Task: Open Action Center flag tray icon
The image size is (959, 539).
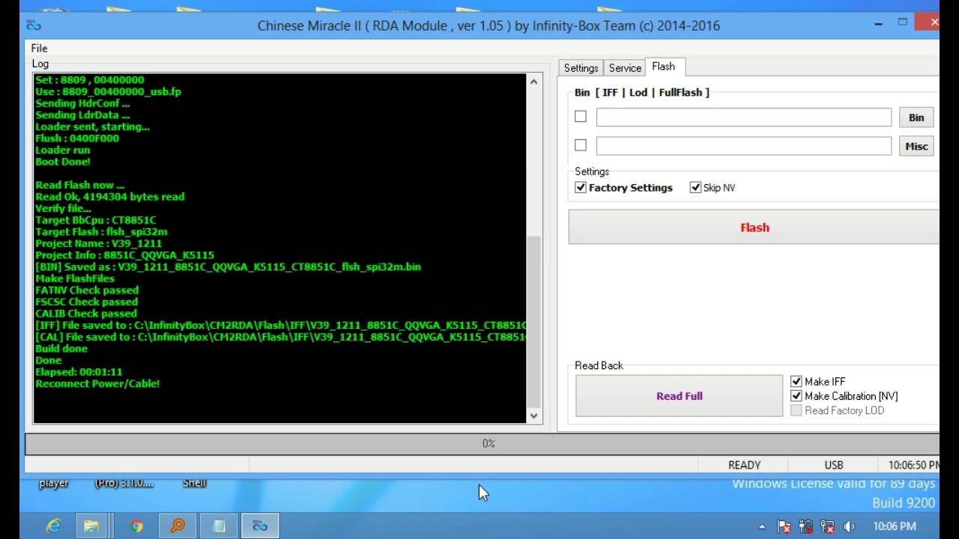Action: click(x=784, y=527)
